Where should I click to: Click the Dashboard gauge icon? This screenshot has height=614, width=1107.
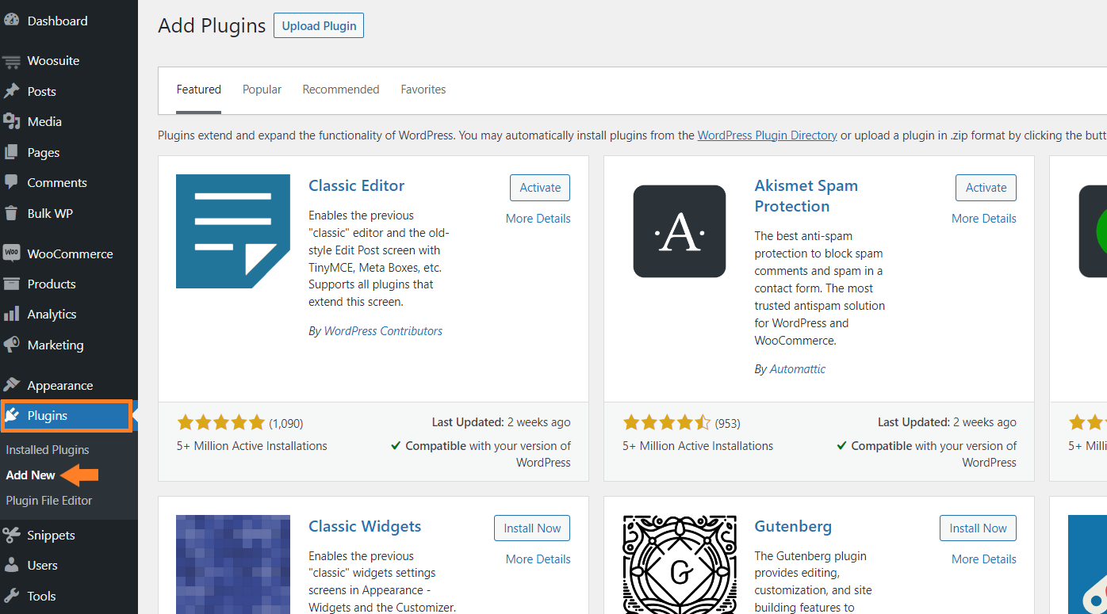11,21
